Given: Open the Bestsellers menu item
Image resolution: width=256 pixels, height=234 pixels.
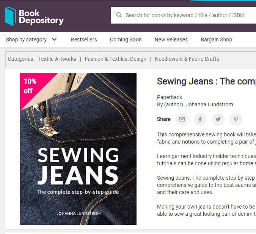Looking at the screenshot, I should (84, 40).
